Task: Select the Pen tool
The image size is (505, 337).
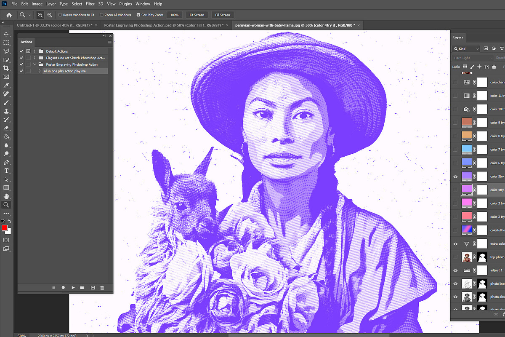Action: tap(6, 162)
